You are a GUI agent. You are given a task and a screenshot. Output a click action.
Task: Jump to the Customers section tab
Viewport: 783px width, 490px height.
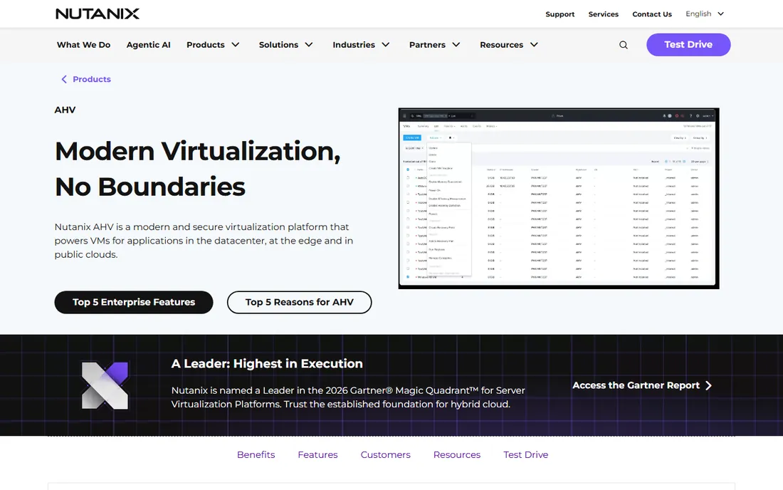(386, 455)
